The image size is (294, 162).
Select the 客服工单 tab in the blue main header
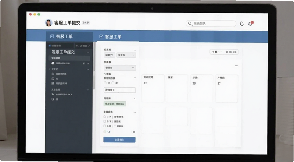pyautogui.click(x=111, y=37)
